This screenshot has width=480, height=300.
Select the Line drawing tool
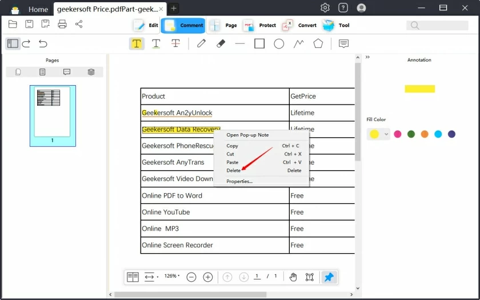point(240,44)
